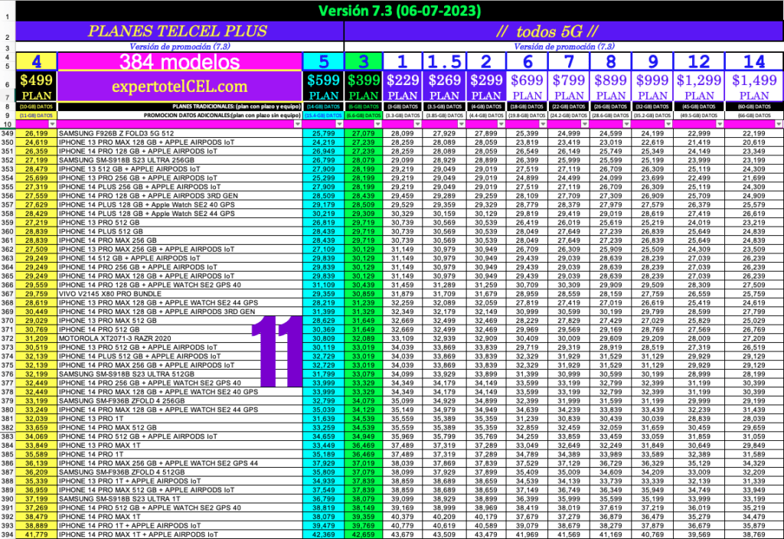Click the 'PLANES TRADICIONALES' label cell
Screen dimensions: 784x539
[179, 106]
